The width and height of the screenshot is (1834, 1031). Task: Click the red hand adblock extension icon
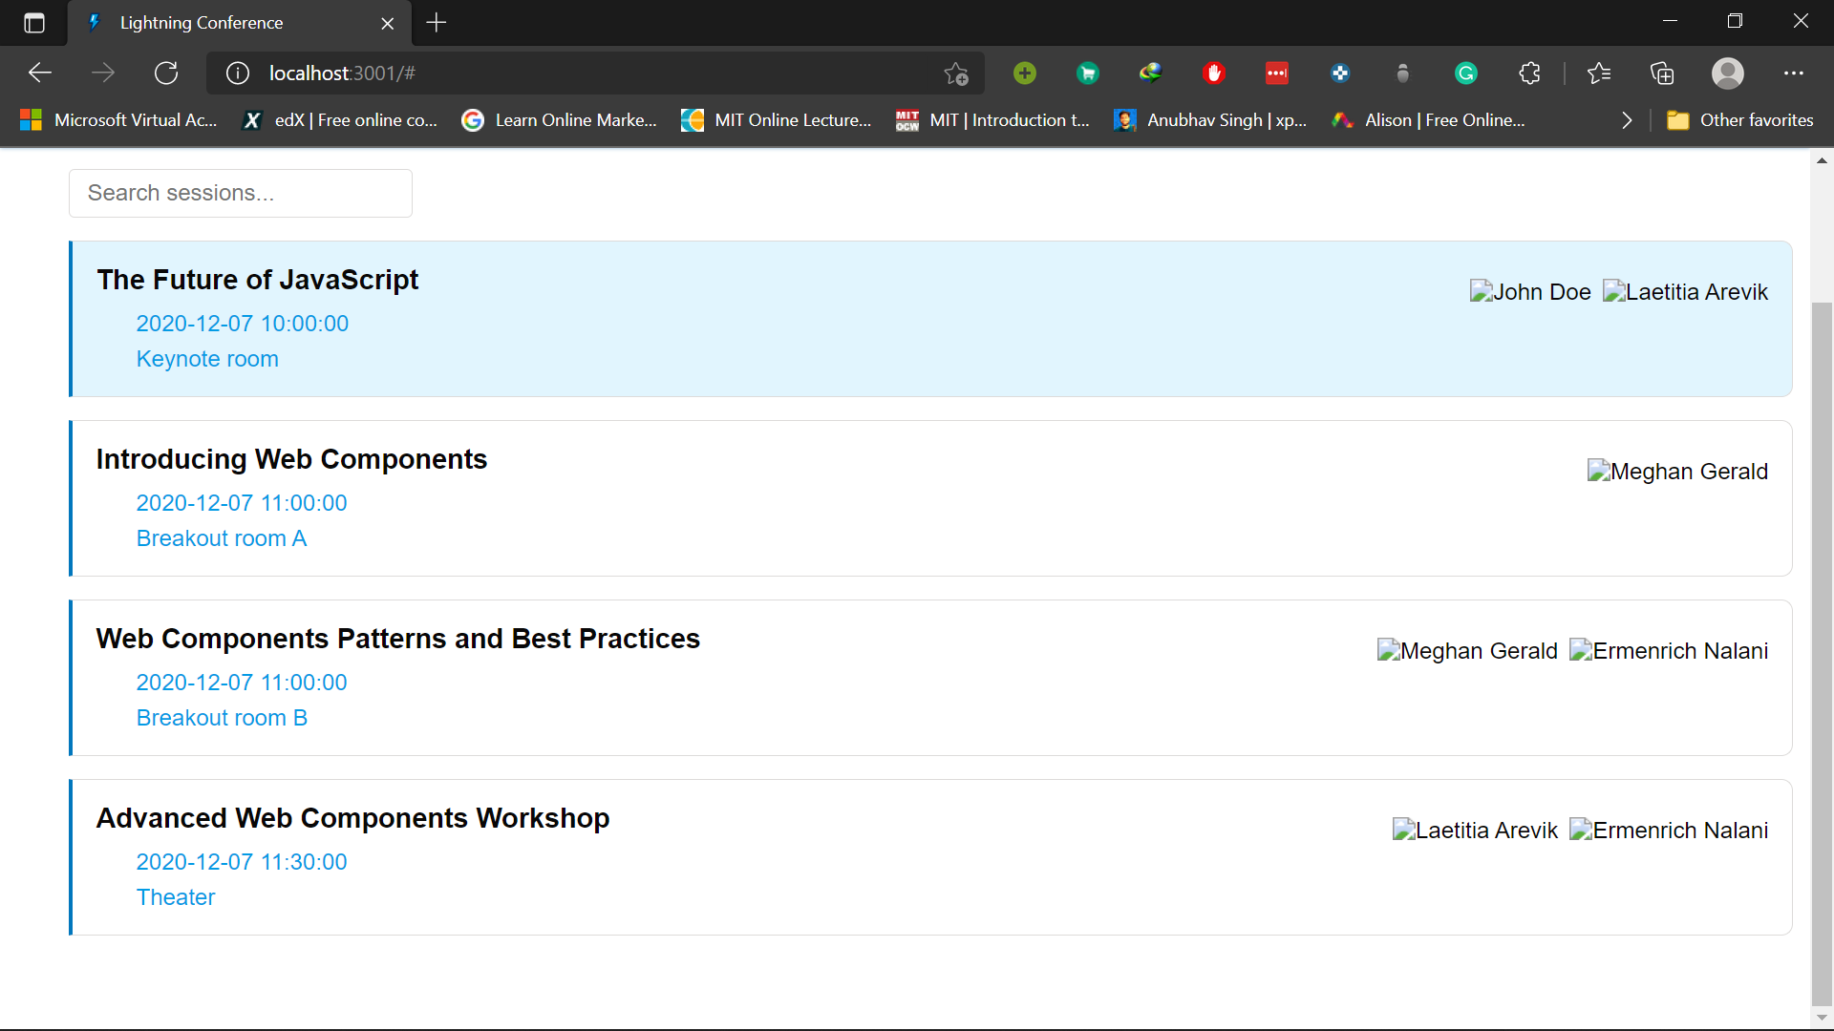[1214, 74]
